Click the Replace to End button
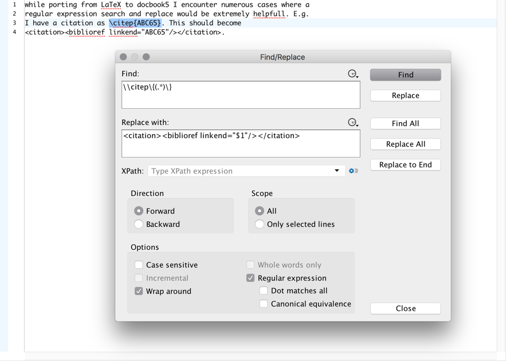506x361 pixels. 406,165
